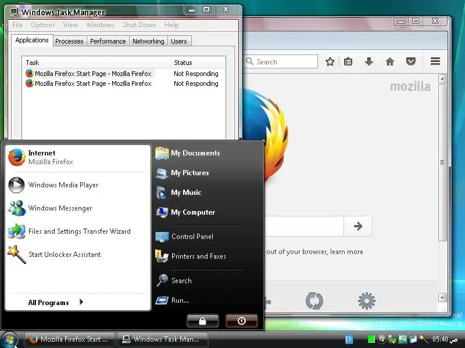Viewport: 465px width, 348px height.
Task: Open Firefox downloads arrow icon
Action: (369, 61)
